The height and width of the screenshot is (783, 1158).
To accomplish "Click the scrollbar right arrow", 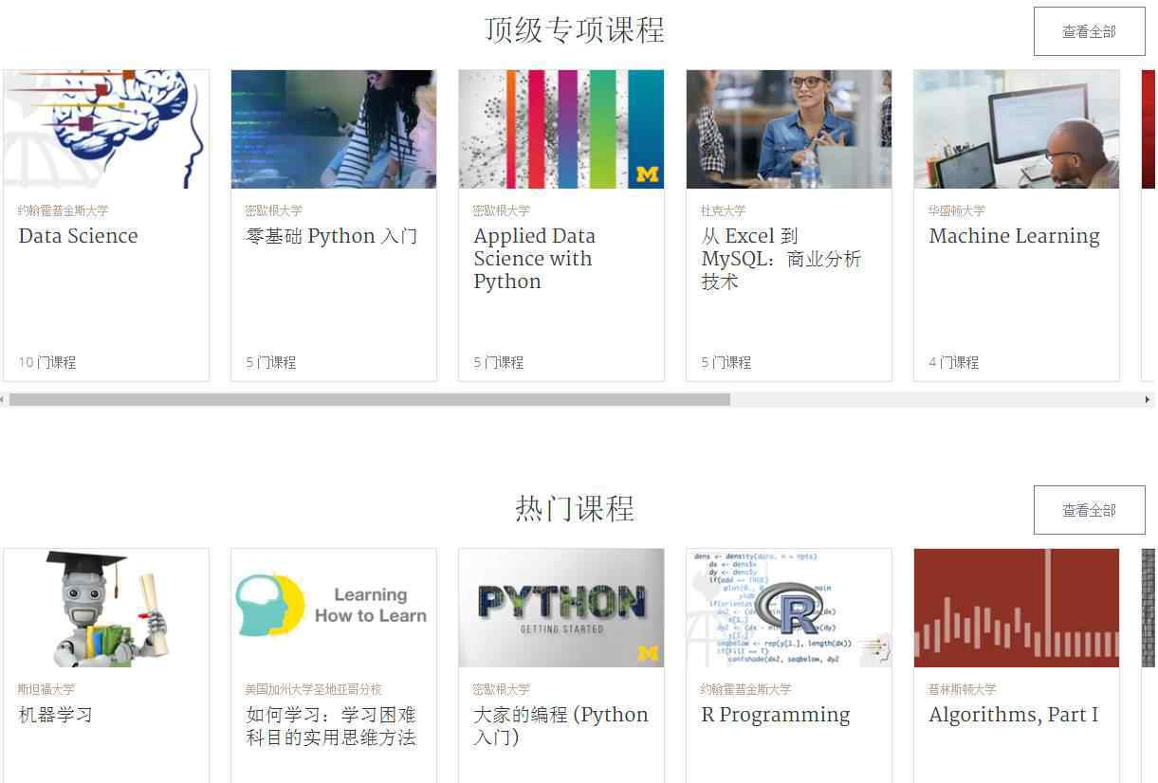I will (1149, 400).
